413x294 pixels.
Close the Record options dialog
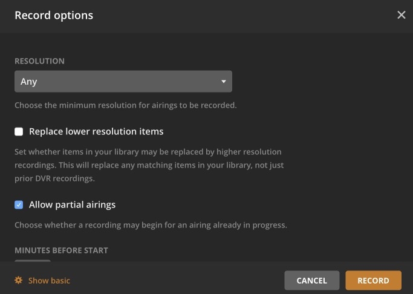coord(401,15)
